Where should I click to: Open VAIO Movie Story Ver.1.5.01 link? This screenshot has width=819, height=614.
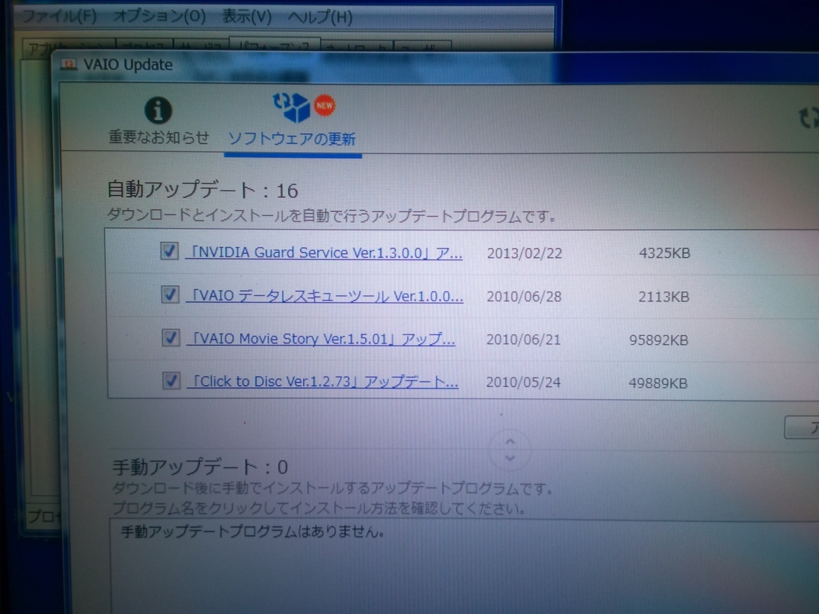(x=321, y=339)
